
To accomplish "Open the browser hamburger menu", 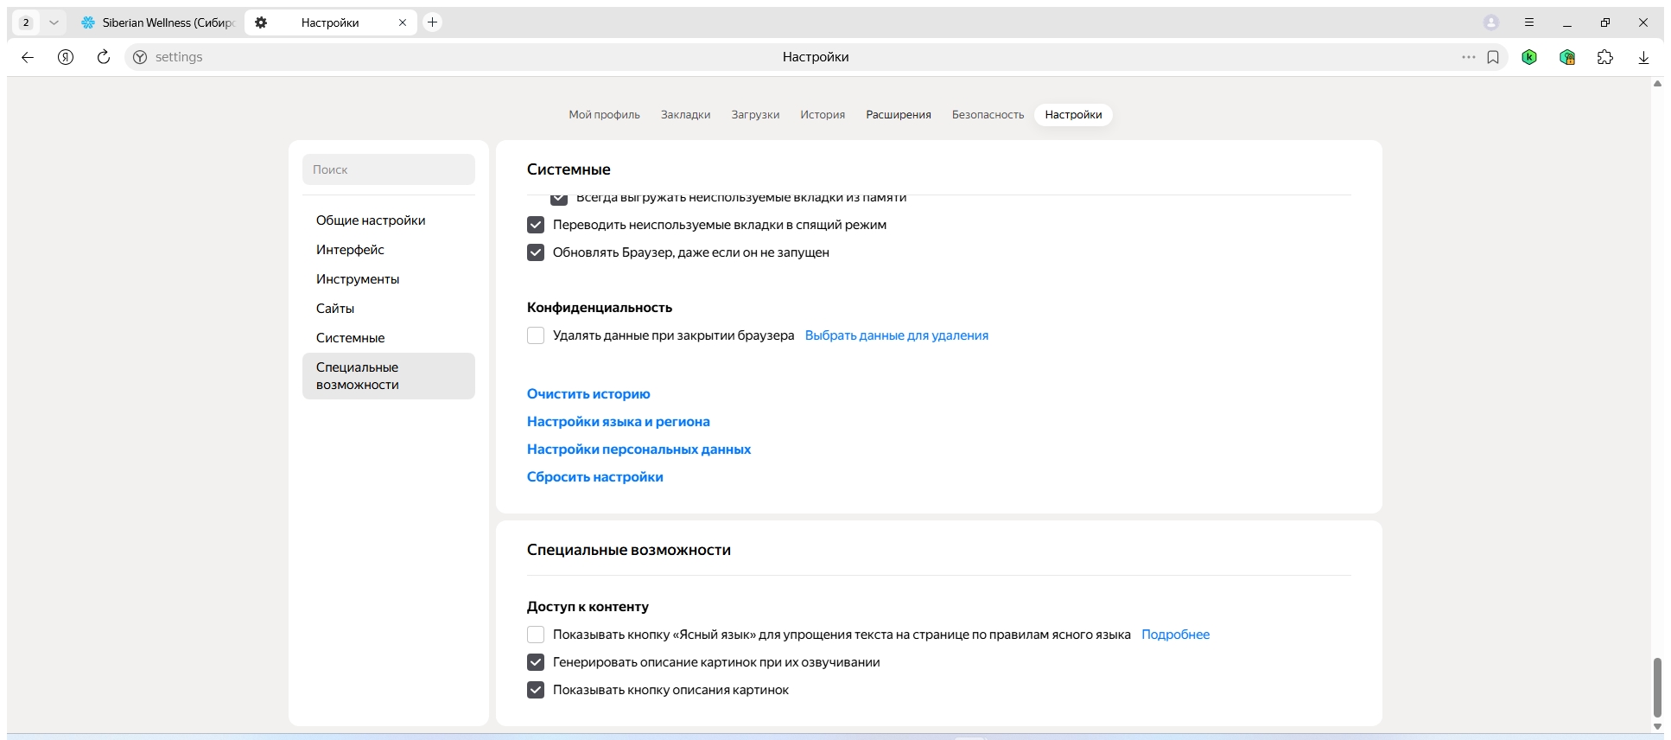I will 1529,22.
